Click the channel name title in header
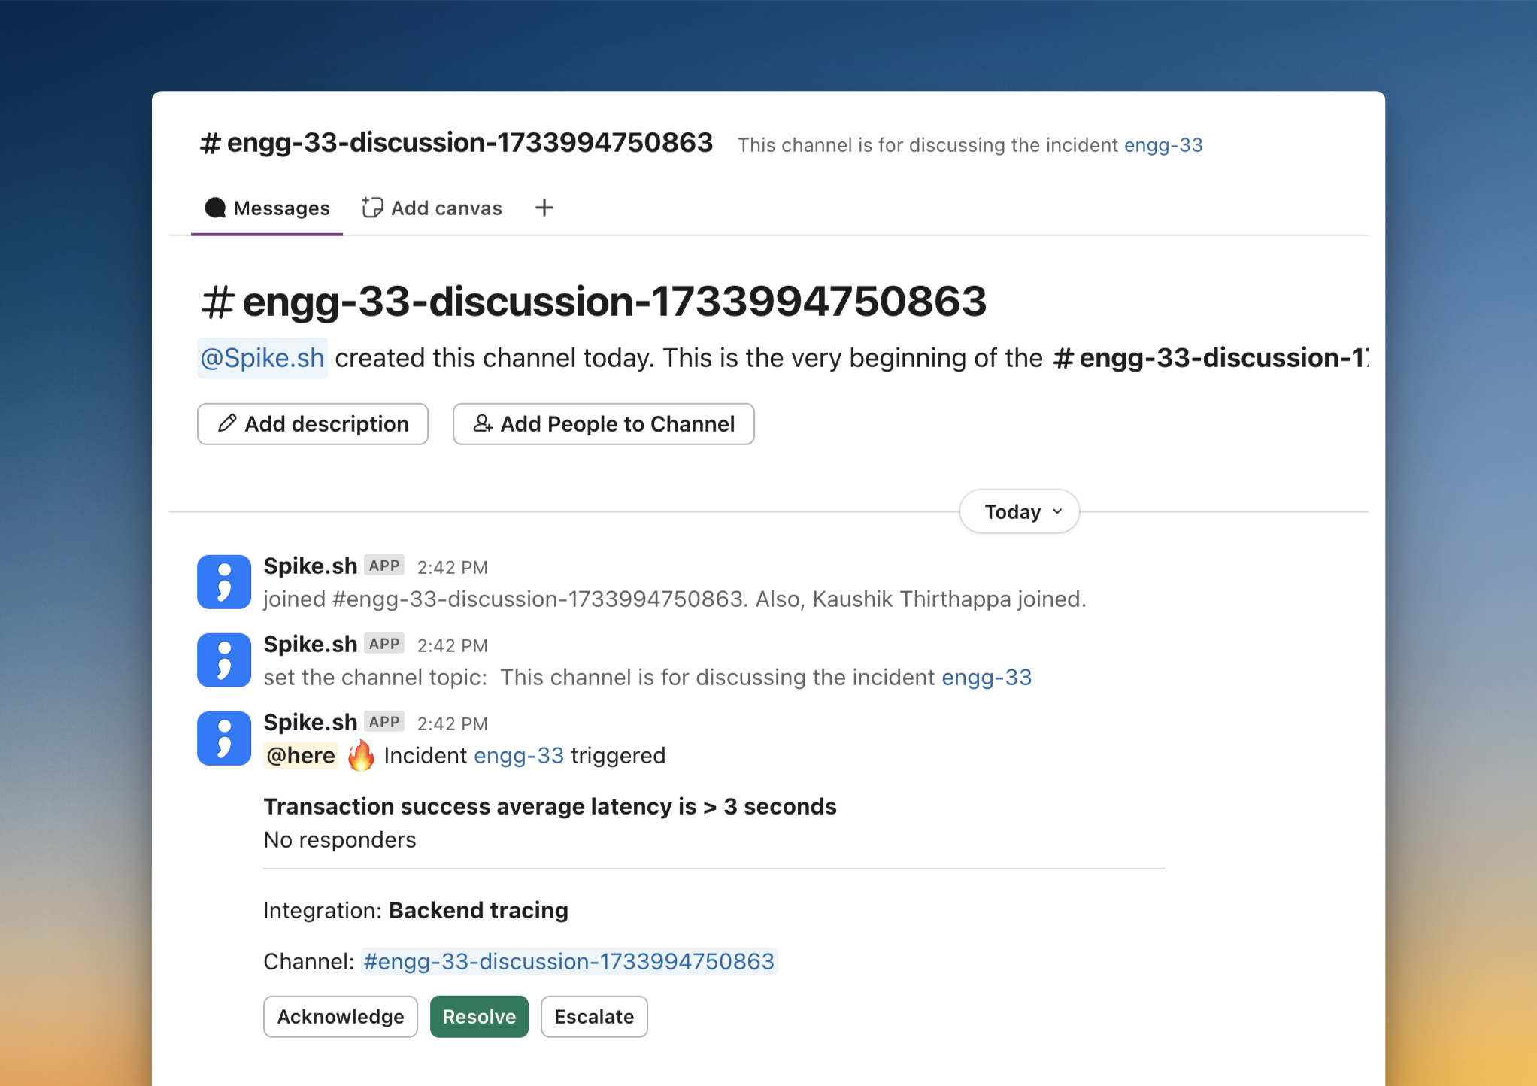Screen dimensions: 1537x1086 456,143
